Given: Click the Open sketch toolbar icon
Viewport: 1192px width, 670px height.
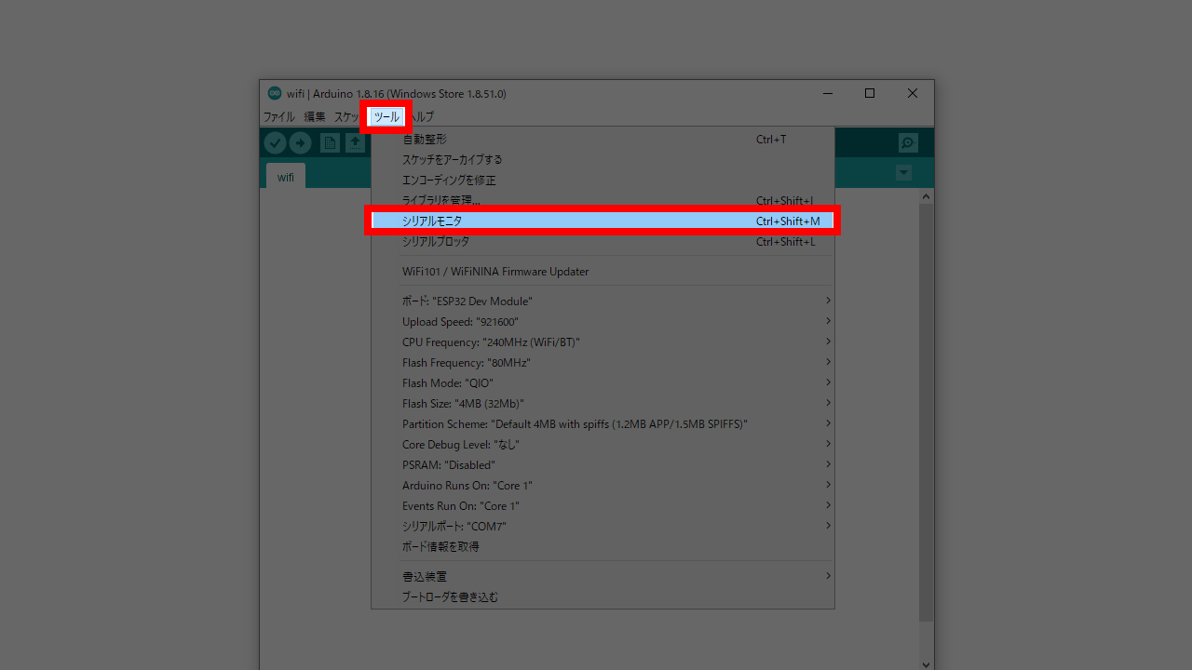Looking at the screenshot, I should [355, 142].
